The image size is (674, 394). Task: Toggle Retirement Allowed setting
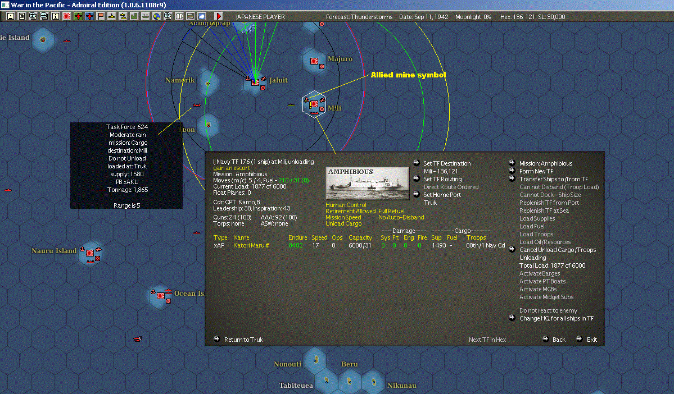[x=350, y=211]
